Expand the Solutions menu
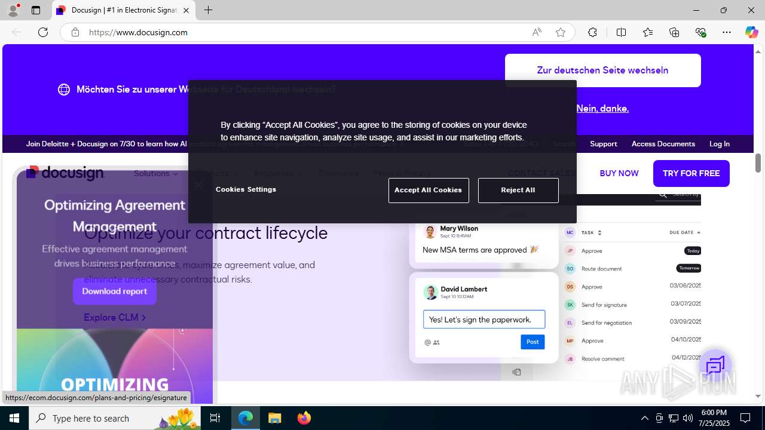 pos(156,173)
